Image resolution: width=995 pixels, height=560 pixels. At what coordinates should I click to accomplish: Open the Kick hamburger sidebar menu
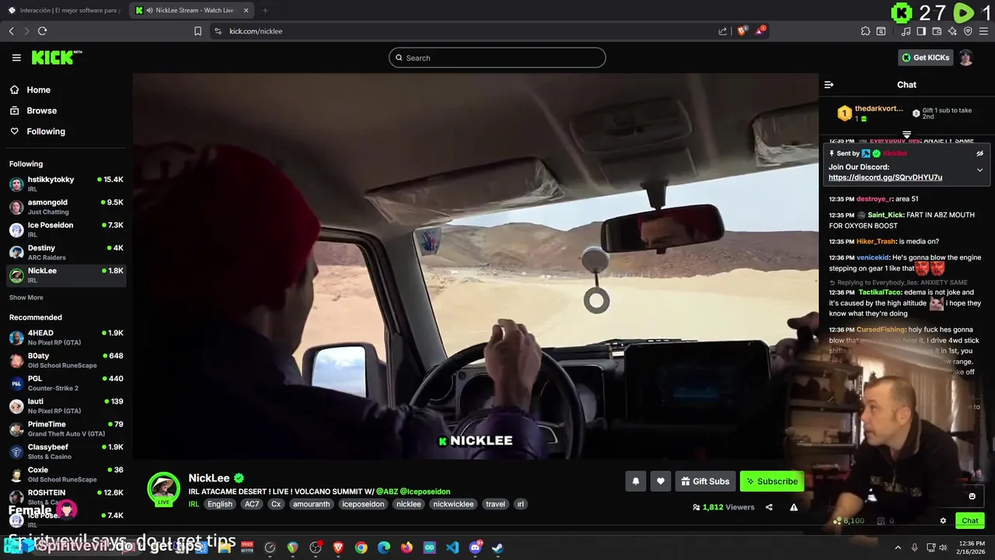tap(16, 58)
